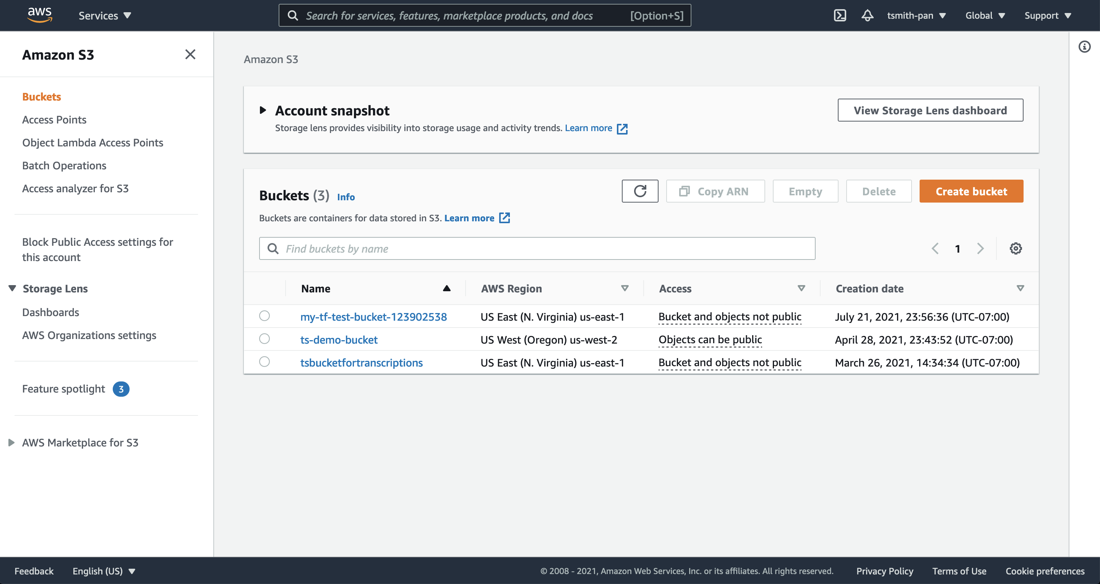Open the info panel icon at right edge
Viewport: 1100px width, 584px height.
(1084, 47)
